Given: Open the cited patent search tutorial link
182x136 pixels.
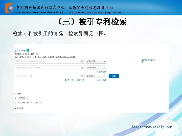Looking at the screenshot, I should click(148, 61).
